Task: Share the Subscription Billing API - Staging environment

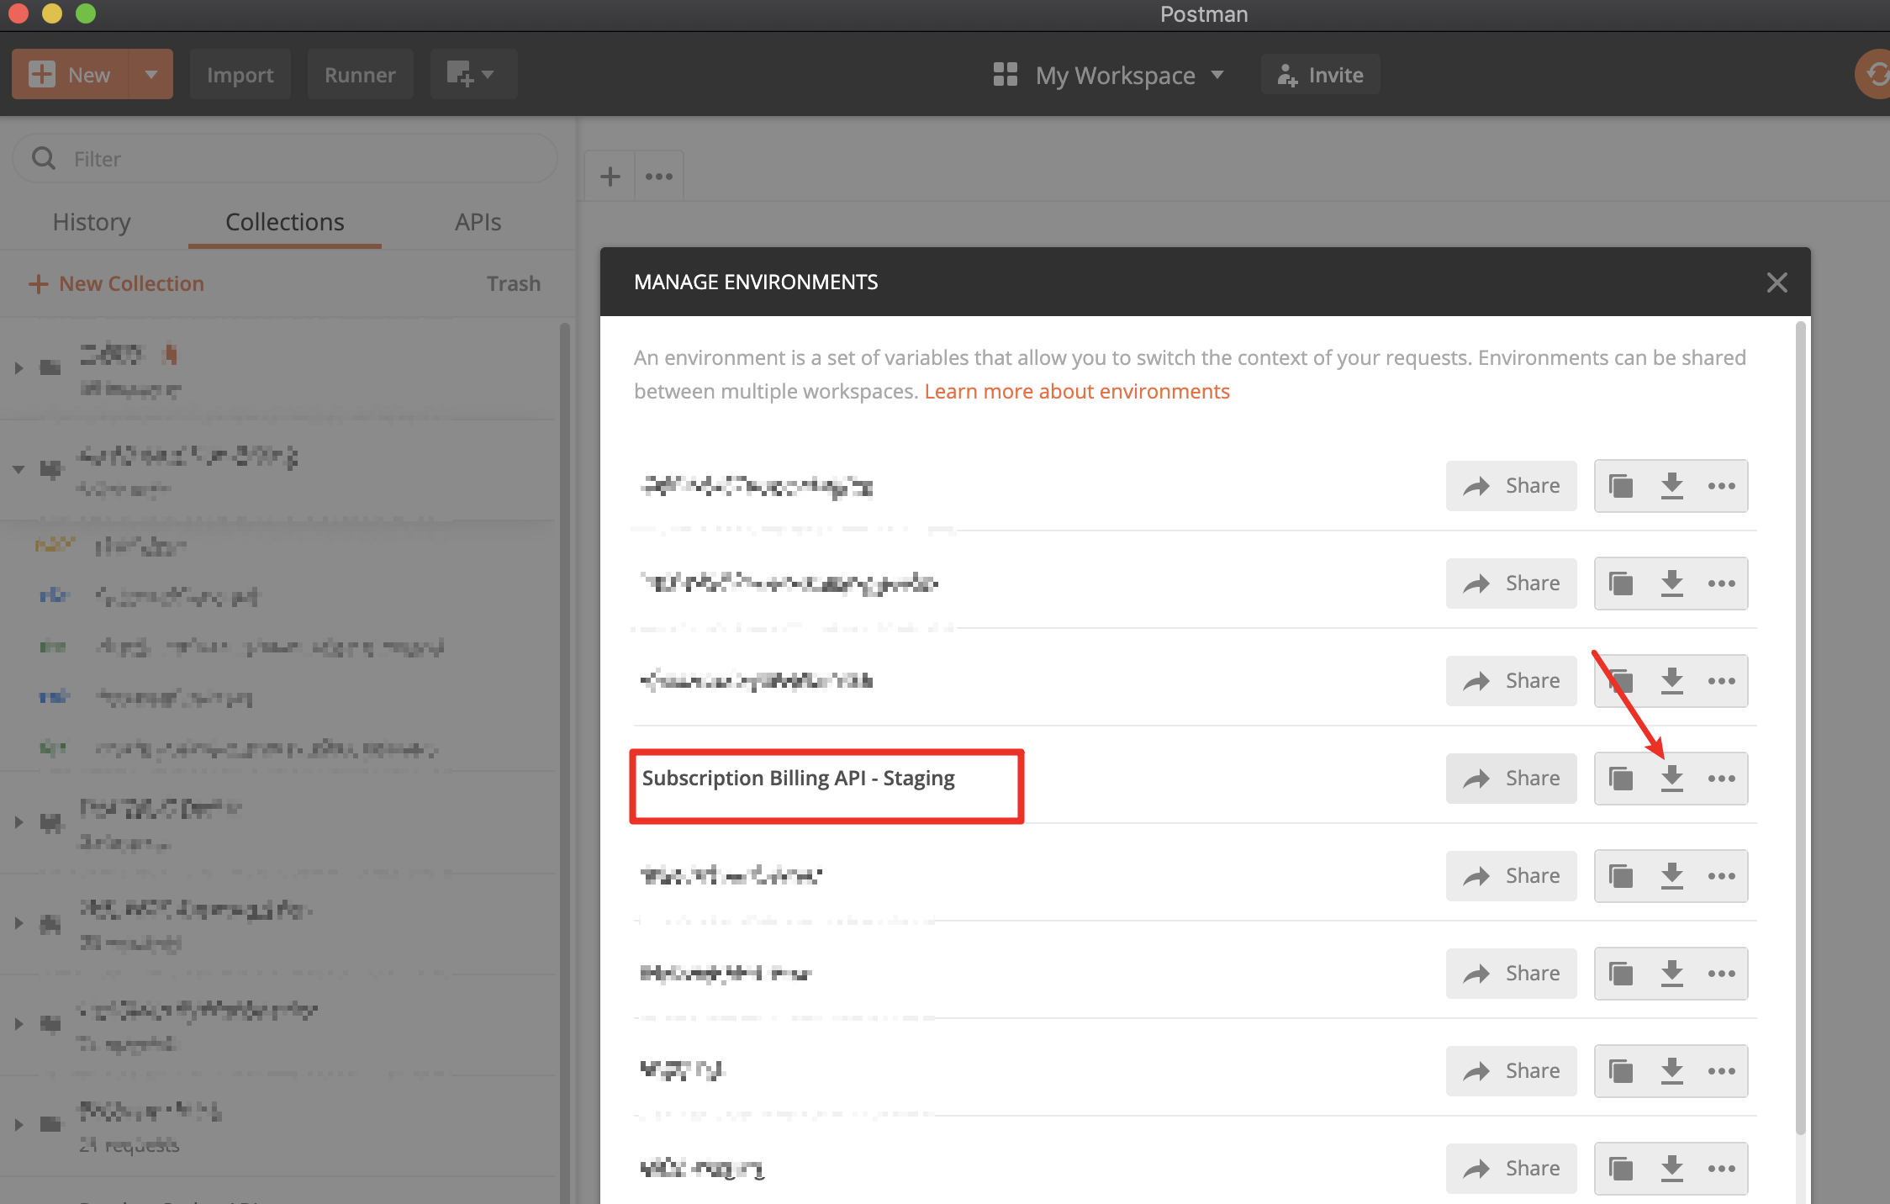Action: (x=1511, y=779)
